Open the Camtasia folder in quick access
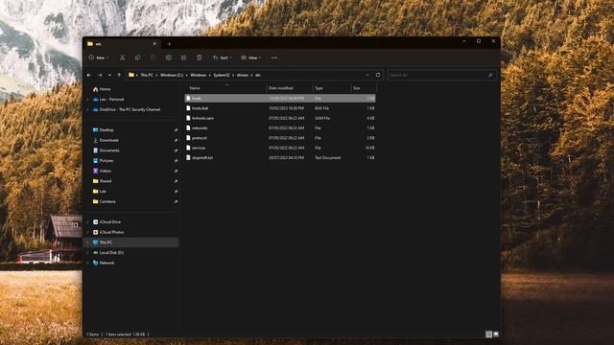Screen dimensions: 614x345 coord(107,201)
